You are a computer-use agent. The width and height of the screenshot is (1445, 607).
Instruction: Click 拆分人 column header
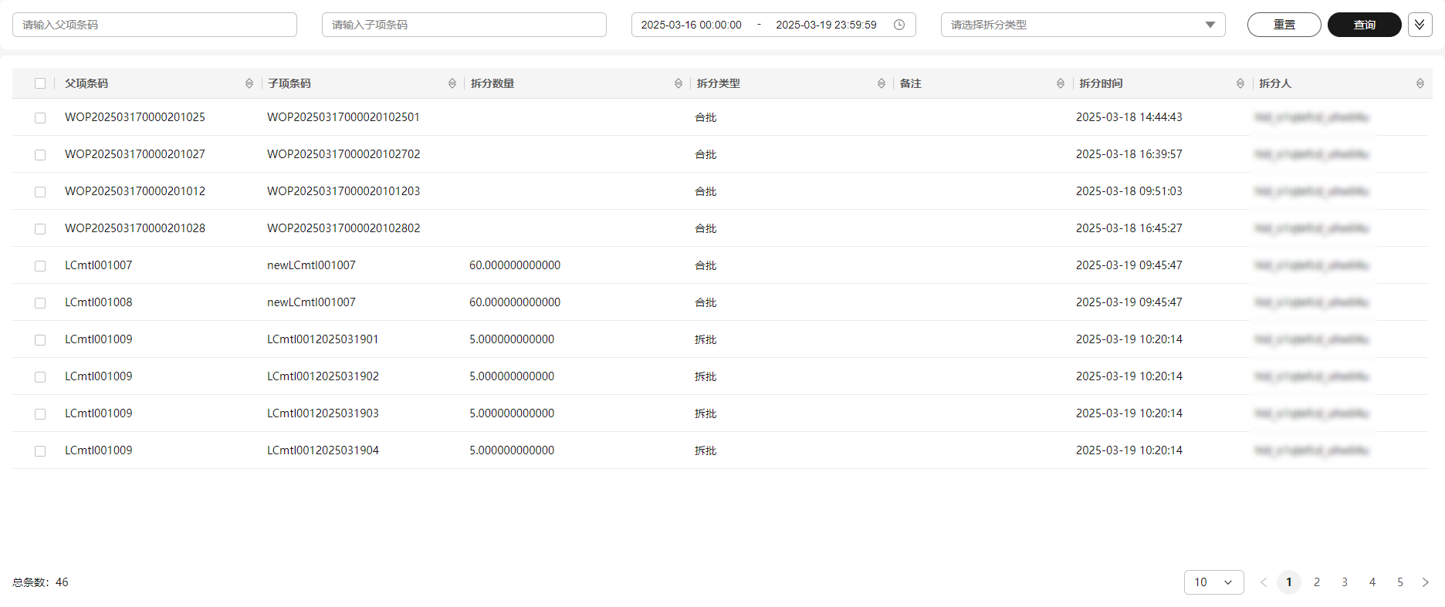coord(1275,83)
